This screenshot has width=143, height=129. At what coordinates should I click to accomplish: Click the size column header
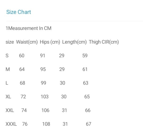[x=10, y=42]
